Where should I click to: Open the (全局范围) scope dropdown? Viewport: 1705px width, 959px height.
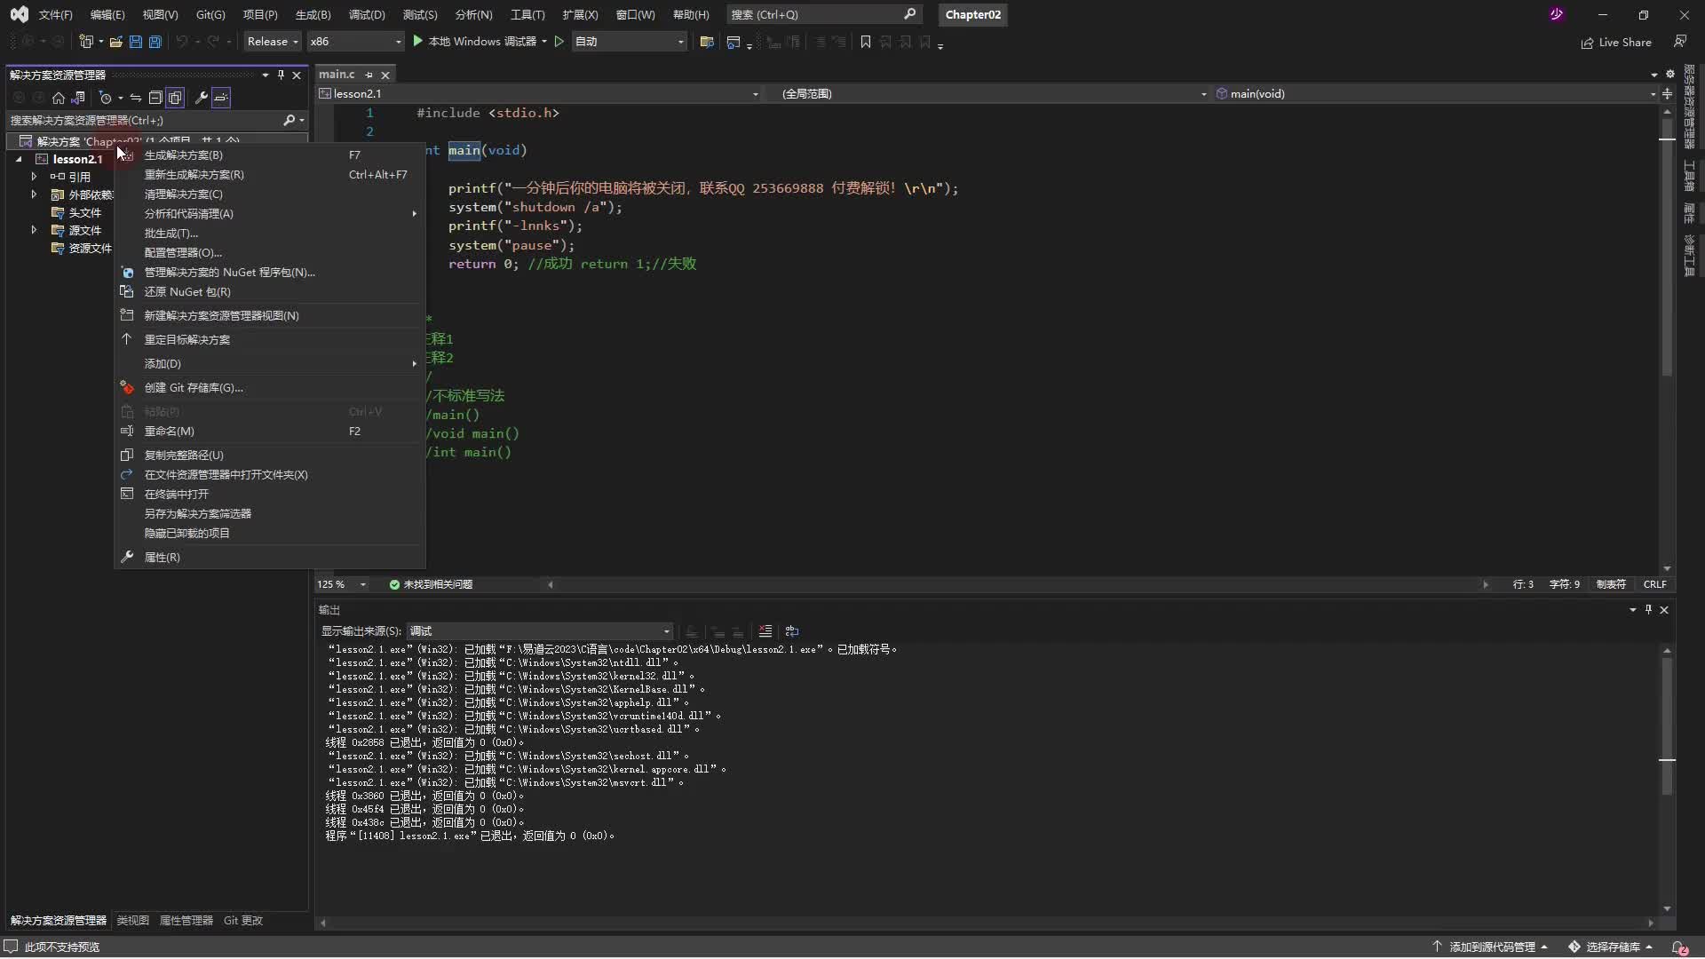pos(988,93)
